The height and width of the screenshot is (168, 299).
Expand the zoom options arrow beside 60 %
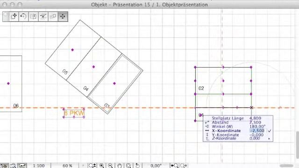(x=83, y=166)
